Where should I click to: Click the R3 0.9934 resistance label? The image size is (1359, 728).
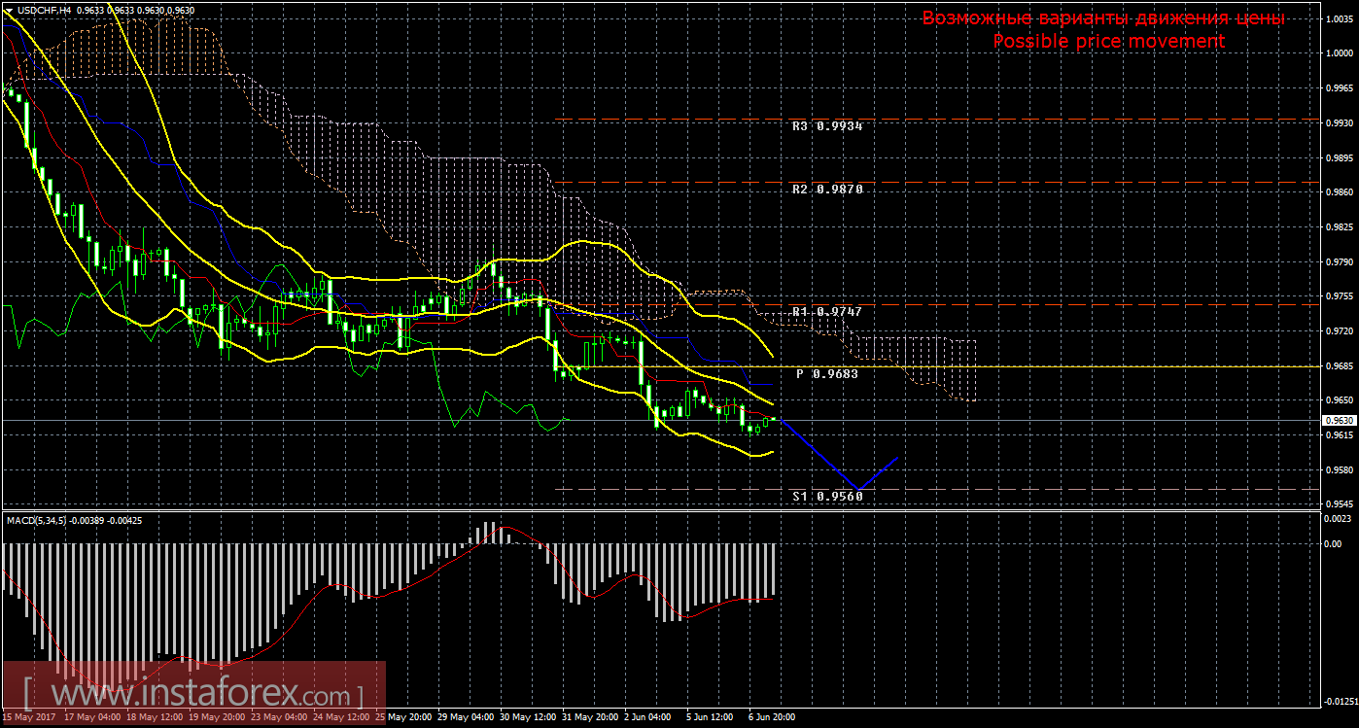pos(827,126)
